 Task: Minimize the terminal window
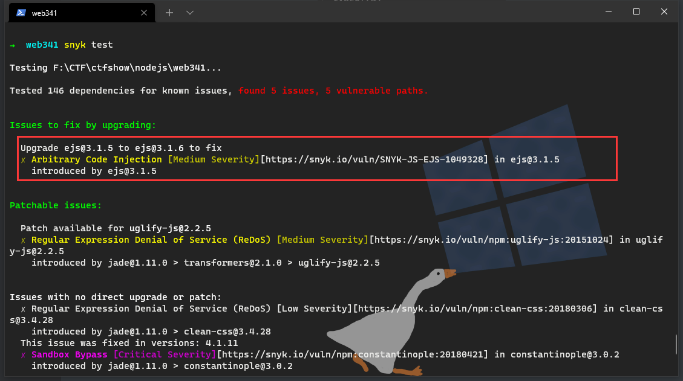[x=609, y=11]
